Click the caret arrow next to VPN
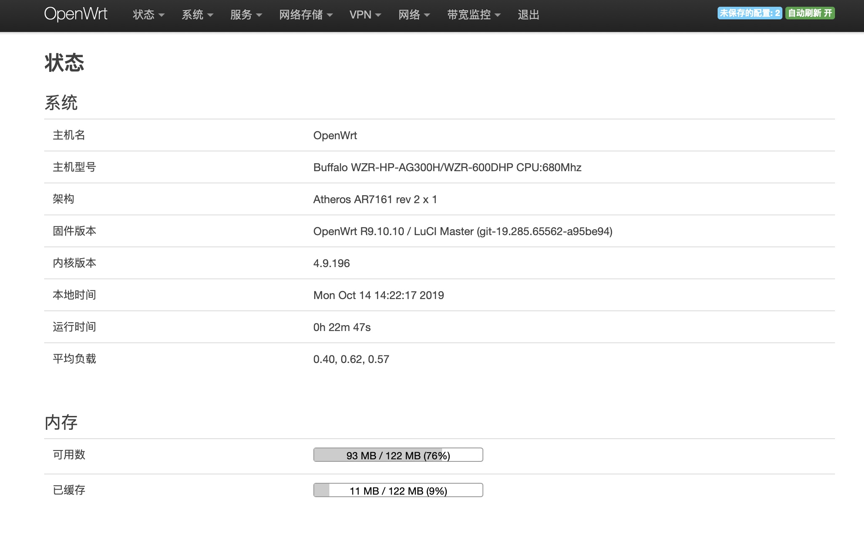The height and width of the screenshot is (535, 864). pyautogui.click(x=378, y=16)
